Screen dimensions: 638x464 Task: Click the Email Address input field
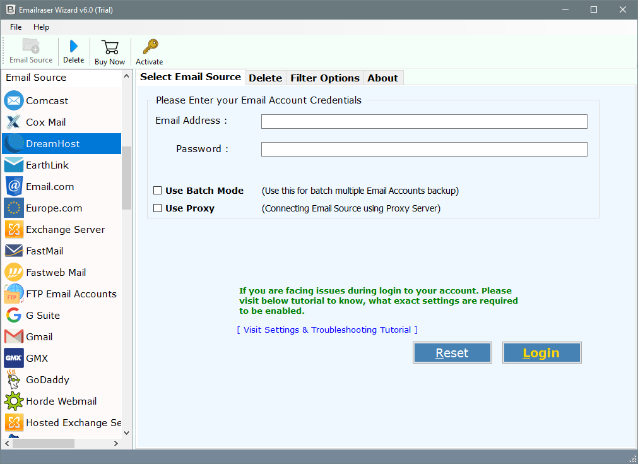pyautogui.click(x=424, y=121)
